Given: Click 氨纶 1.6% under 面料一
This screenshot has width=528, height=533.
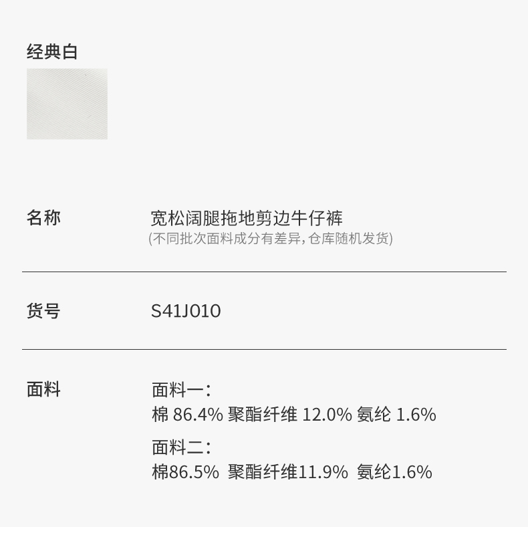Looking at the screenshot, I should click(x=396, y=415).
